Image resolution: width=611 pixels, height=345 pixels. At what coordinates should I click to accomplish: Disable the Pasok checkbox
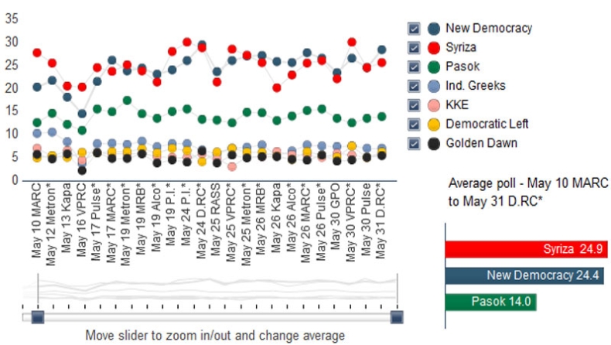(414, 67)
